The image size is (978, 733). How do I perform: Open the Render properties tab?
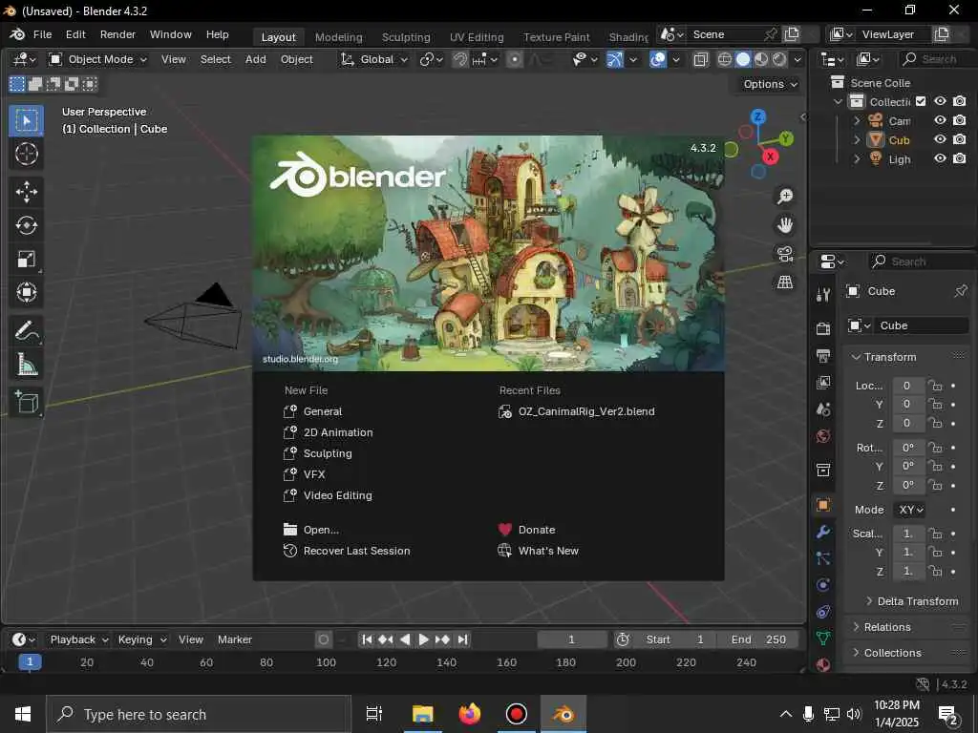(x=823, y=328)
